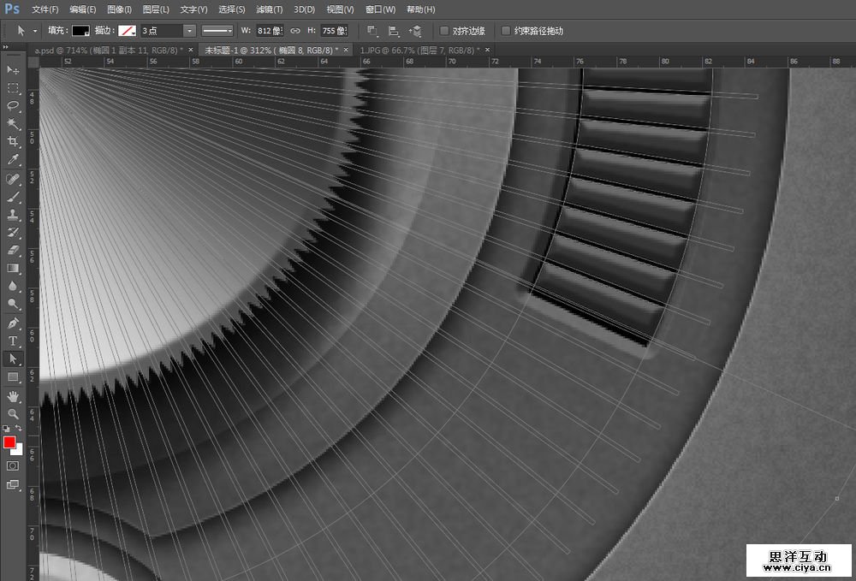The width and height of the screenshot is (856, 581).
Task: Choose the Eyedropper tool
Action: click(13, 160)
